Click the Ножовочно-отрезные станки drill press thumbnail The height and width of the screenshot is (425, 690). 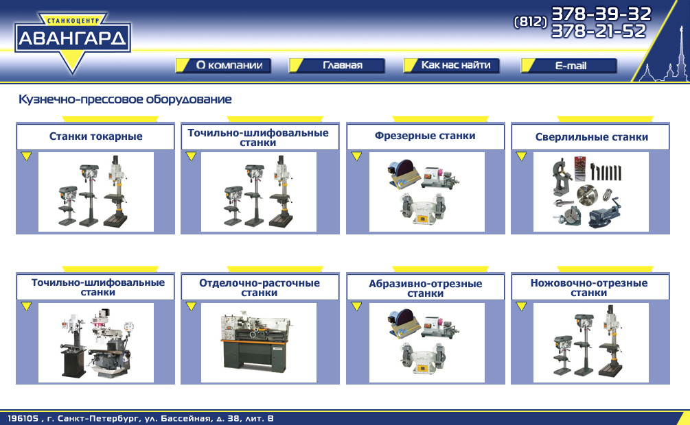[x=591, y=342]
